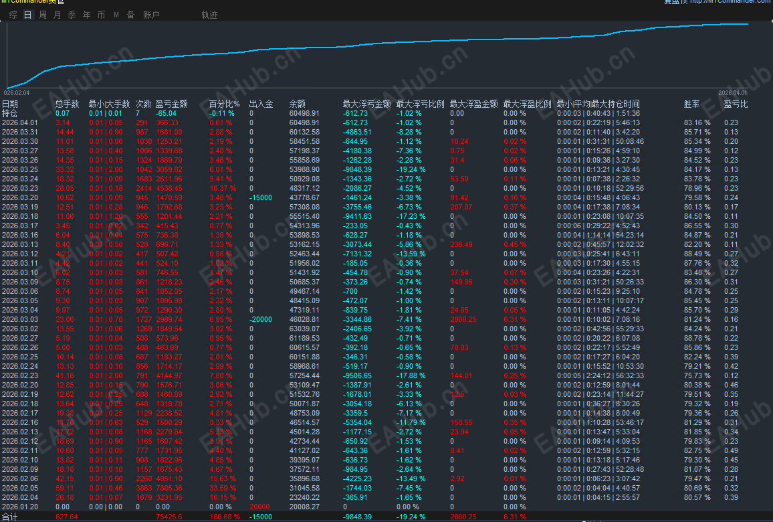Image resolution: width=773 pixels, height=522 pixels.
Task: Click total profit 75425.6
Action: [169, 517]
